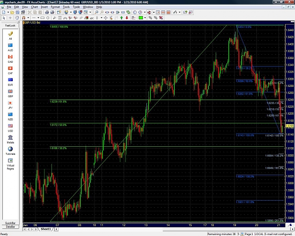Click the horizontal chart scrollbar

point(174,229)
